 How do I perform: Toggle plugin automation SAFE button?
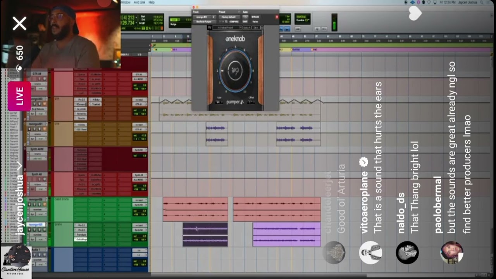pos(245,22)
